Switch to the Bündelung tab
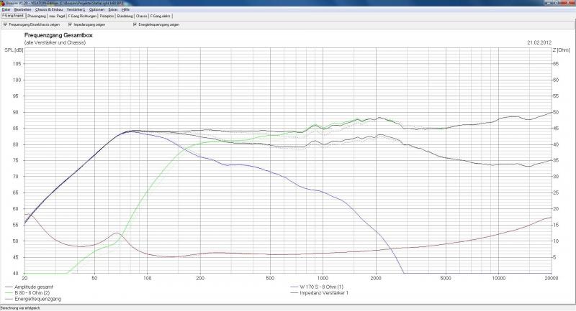This screenshot has width=576, height=311. pyautogui.click(x=125, y=15)
